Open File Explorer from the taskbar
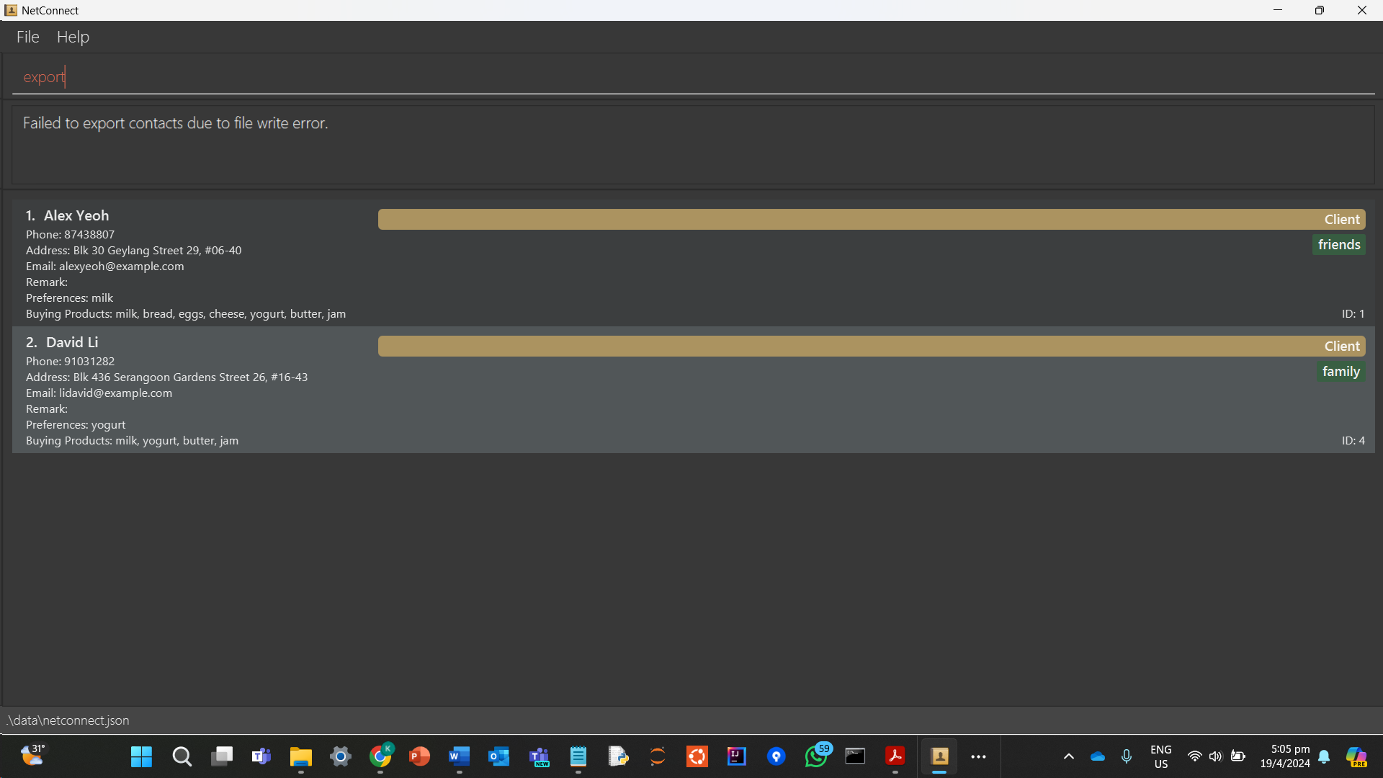Viewport: 1383px width, 778px height. 300,756
